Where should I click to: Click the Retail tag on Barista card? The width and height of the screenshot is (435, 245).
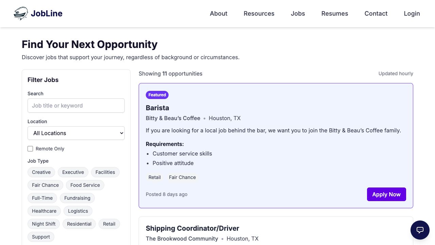pos(155,177)
